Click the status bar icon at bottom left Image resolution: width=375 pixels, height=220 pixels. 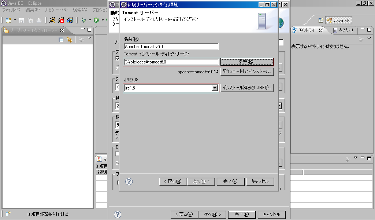pos(8,214)
